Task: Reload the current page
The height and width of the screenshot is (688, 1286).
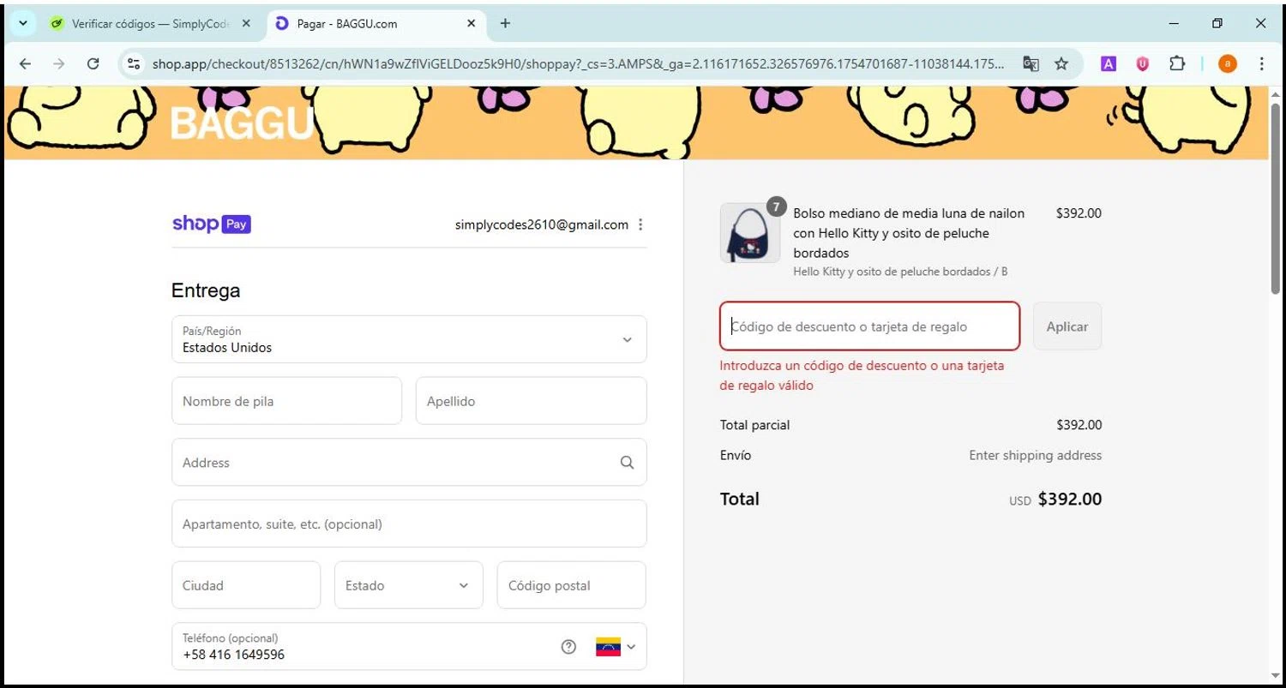Action: point(93,63)
